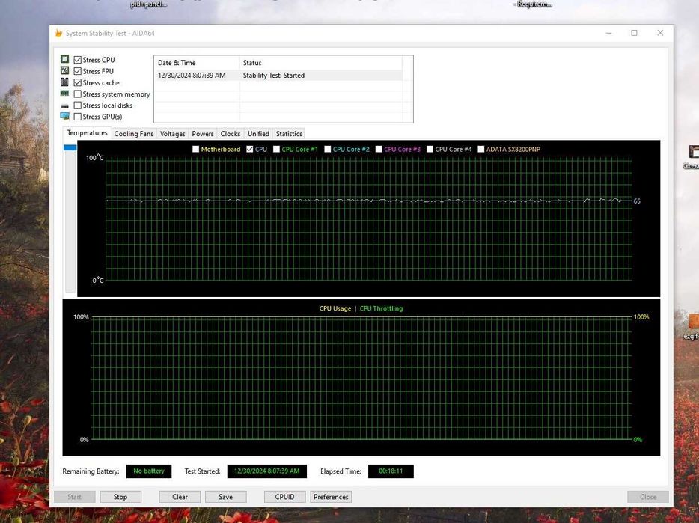The width and height of the screenshot is (699, 523).
Task: Open the Unified tab
Action: [258, 134]
